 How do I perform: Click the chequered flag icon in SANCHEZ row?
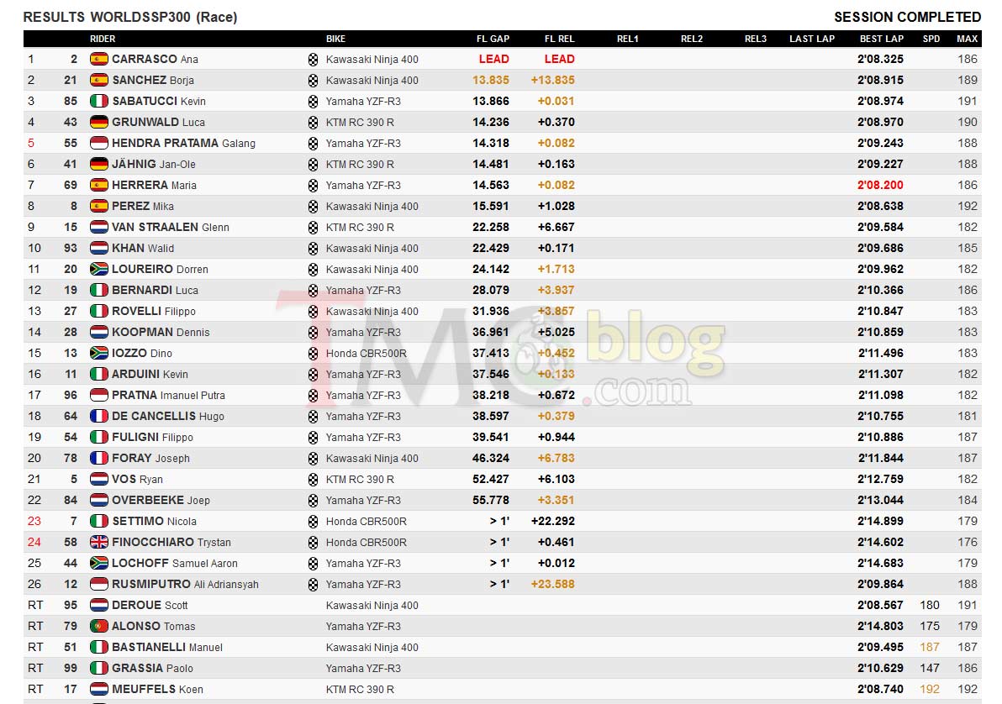313,81
